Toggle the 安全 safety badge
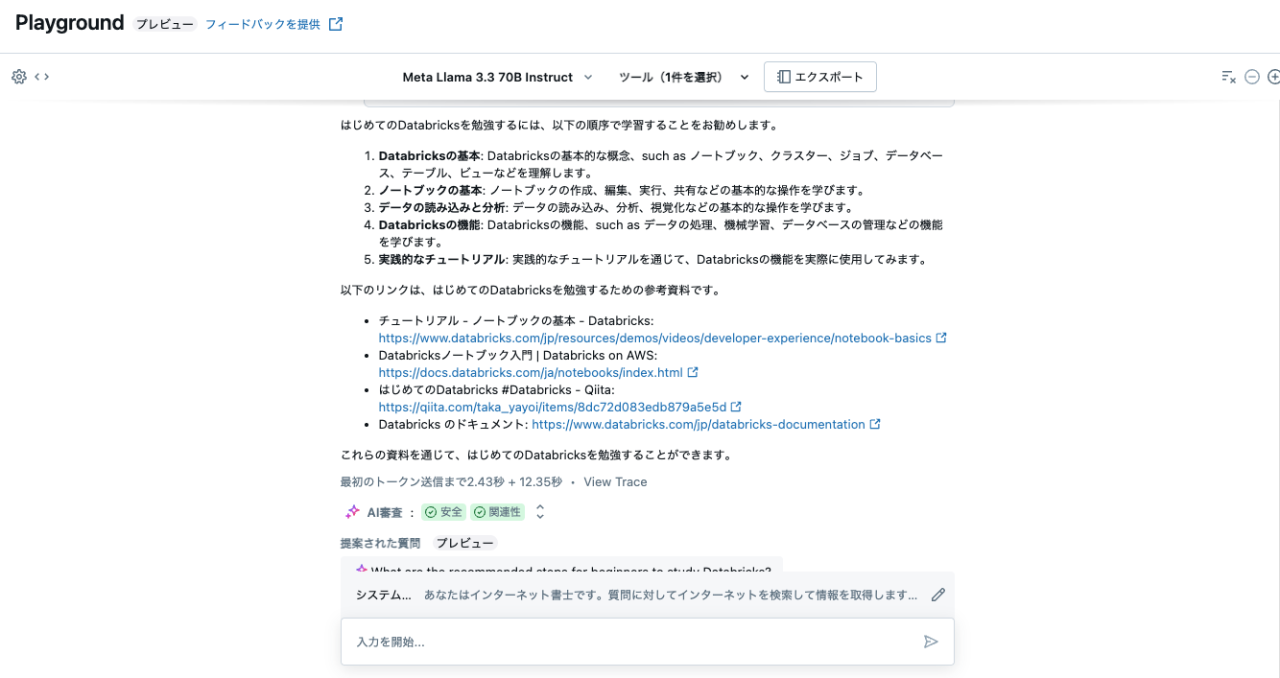 pyautogui.click(x=442, y=511)
